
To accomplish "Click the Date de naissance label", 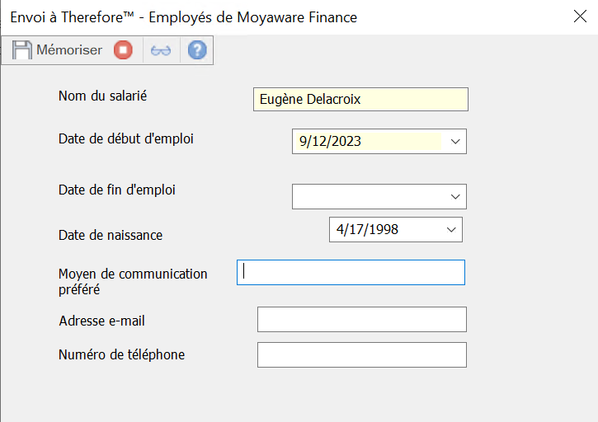I will [111, 235].
